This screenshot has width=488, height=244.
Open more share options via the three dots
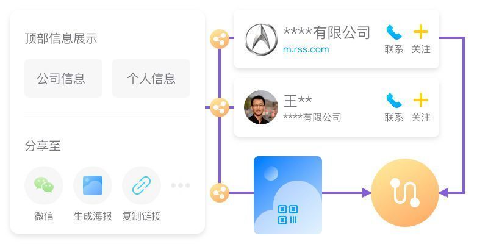180,185
